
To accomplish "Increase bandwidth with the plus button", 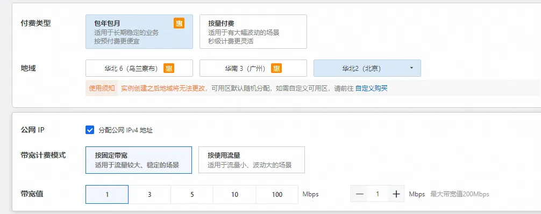I will pos(396,194).
